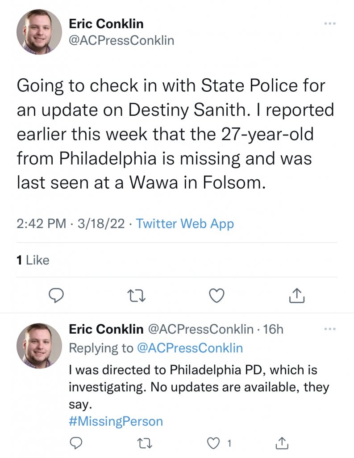This screenshot has width=354, height=458.
Task: Reply to the Philadelphia PD tweet
Action: point(76,443)
